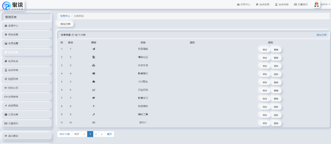This screenshot has width=331, height=144.
Task: Open 文章资讯 in the top navigation
Action: 301,4
